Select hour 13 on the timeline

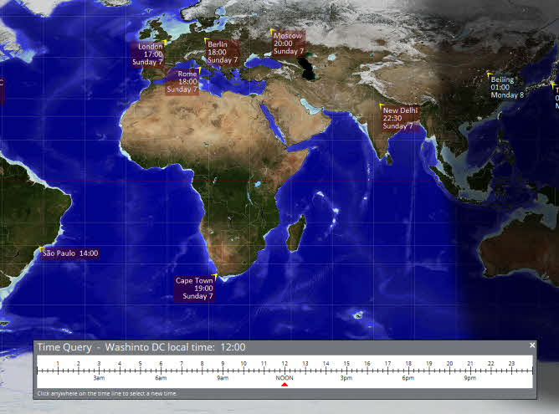305,364
